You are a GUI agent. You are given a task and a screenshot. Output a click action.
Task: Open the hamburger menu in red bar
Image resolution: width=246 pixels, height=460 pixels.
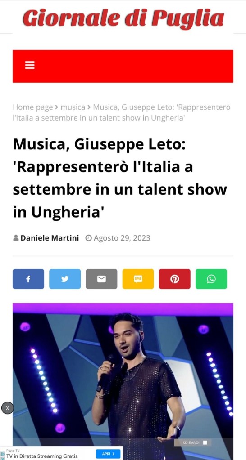30,65
